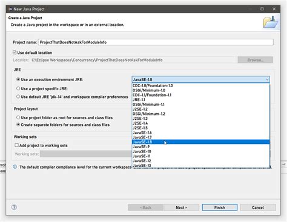Pick CDC-1.0/Foundation-1.0 from the list
This screenshot has height=222, width=287.
[201, 85]
